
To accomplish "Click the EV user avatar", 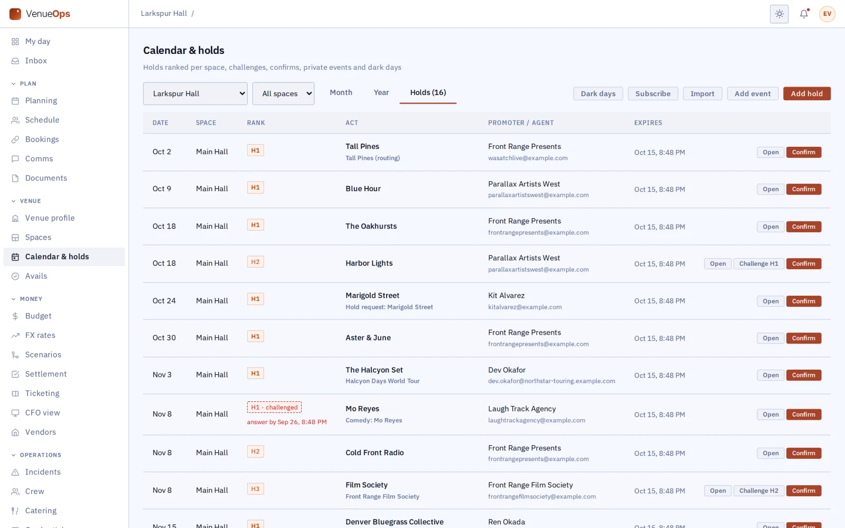I will tap(827, 14).
